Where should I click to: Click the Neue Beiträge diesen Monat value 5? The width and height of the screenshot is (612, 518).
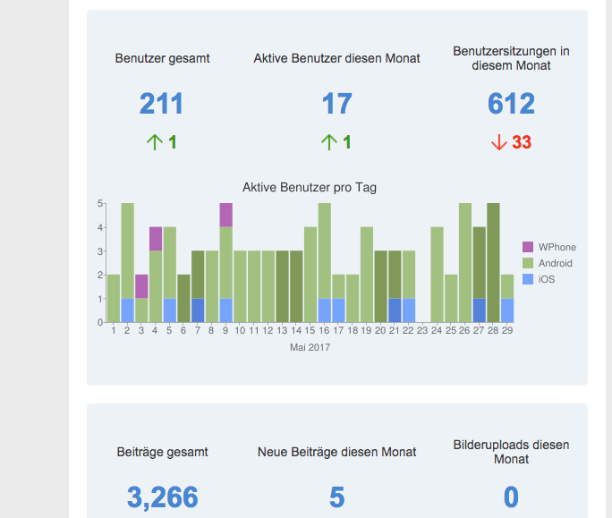point(336,497)
